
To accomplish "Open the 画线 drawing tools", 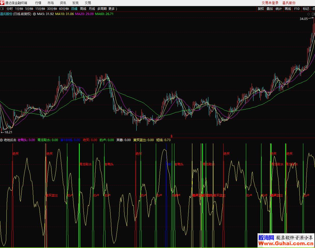I will [288, 9].
